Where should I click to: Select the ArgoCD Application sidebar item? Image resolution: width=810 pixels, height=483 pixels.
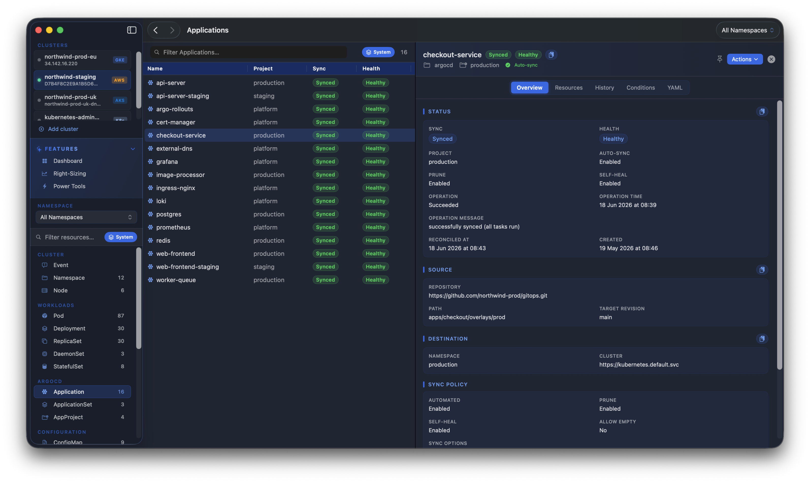coord(82,392)
